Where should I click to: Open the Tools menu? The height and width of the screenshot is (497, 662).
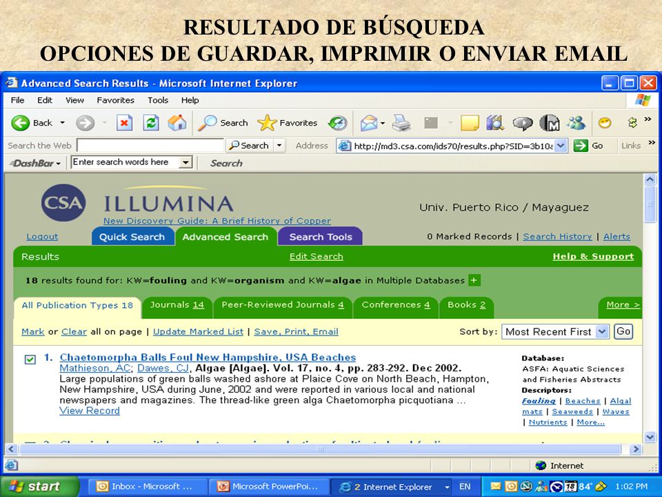pyautogui.click(x=158, y=100)
